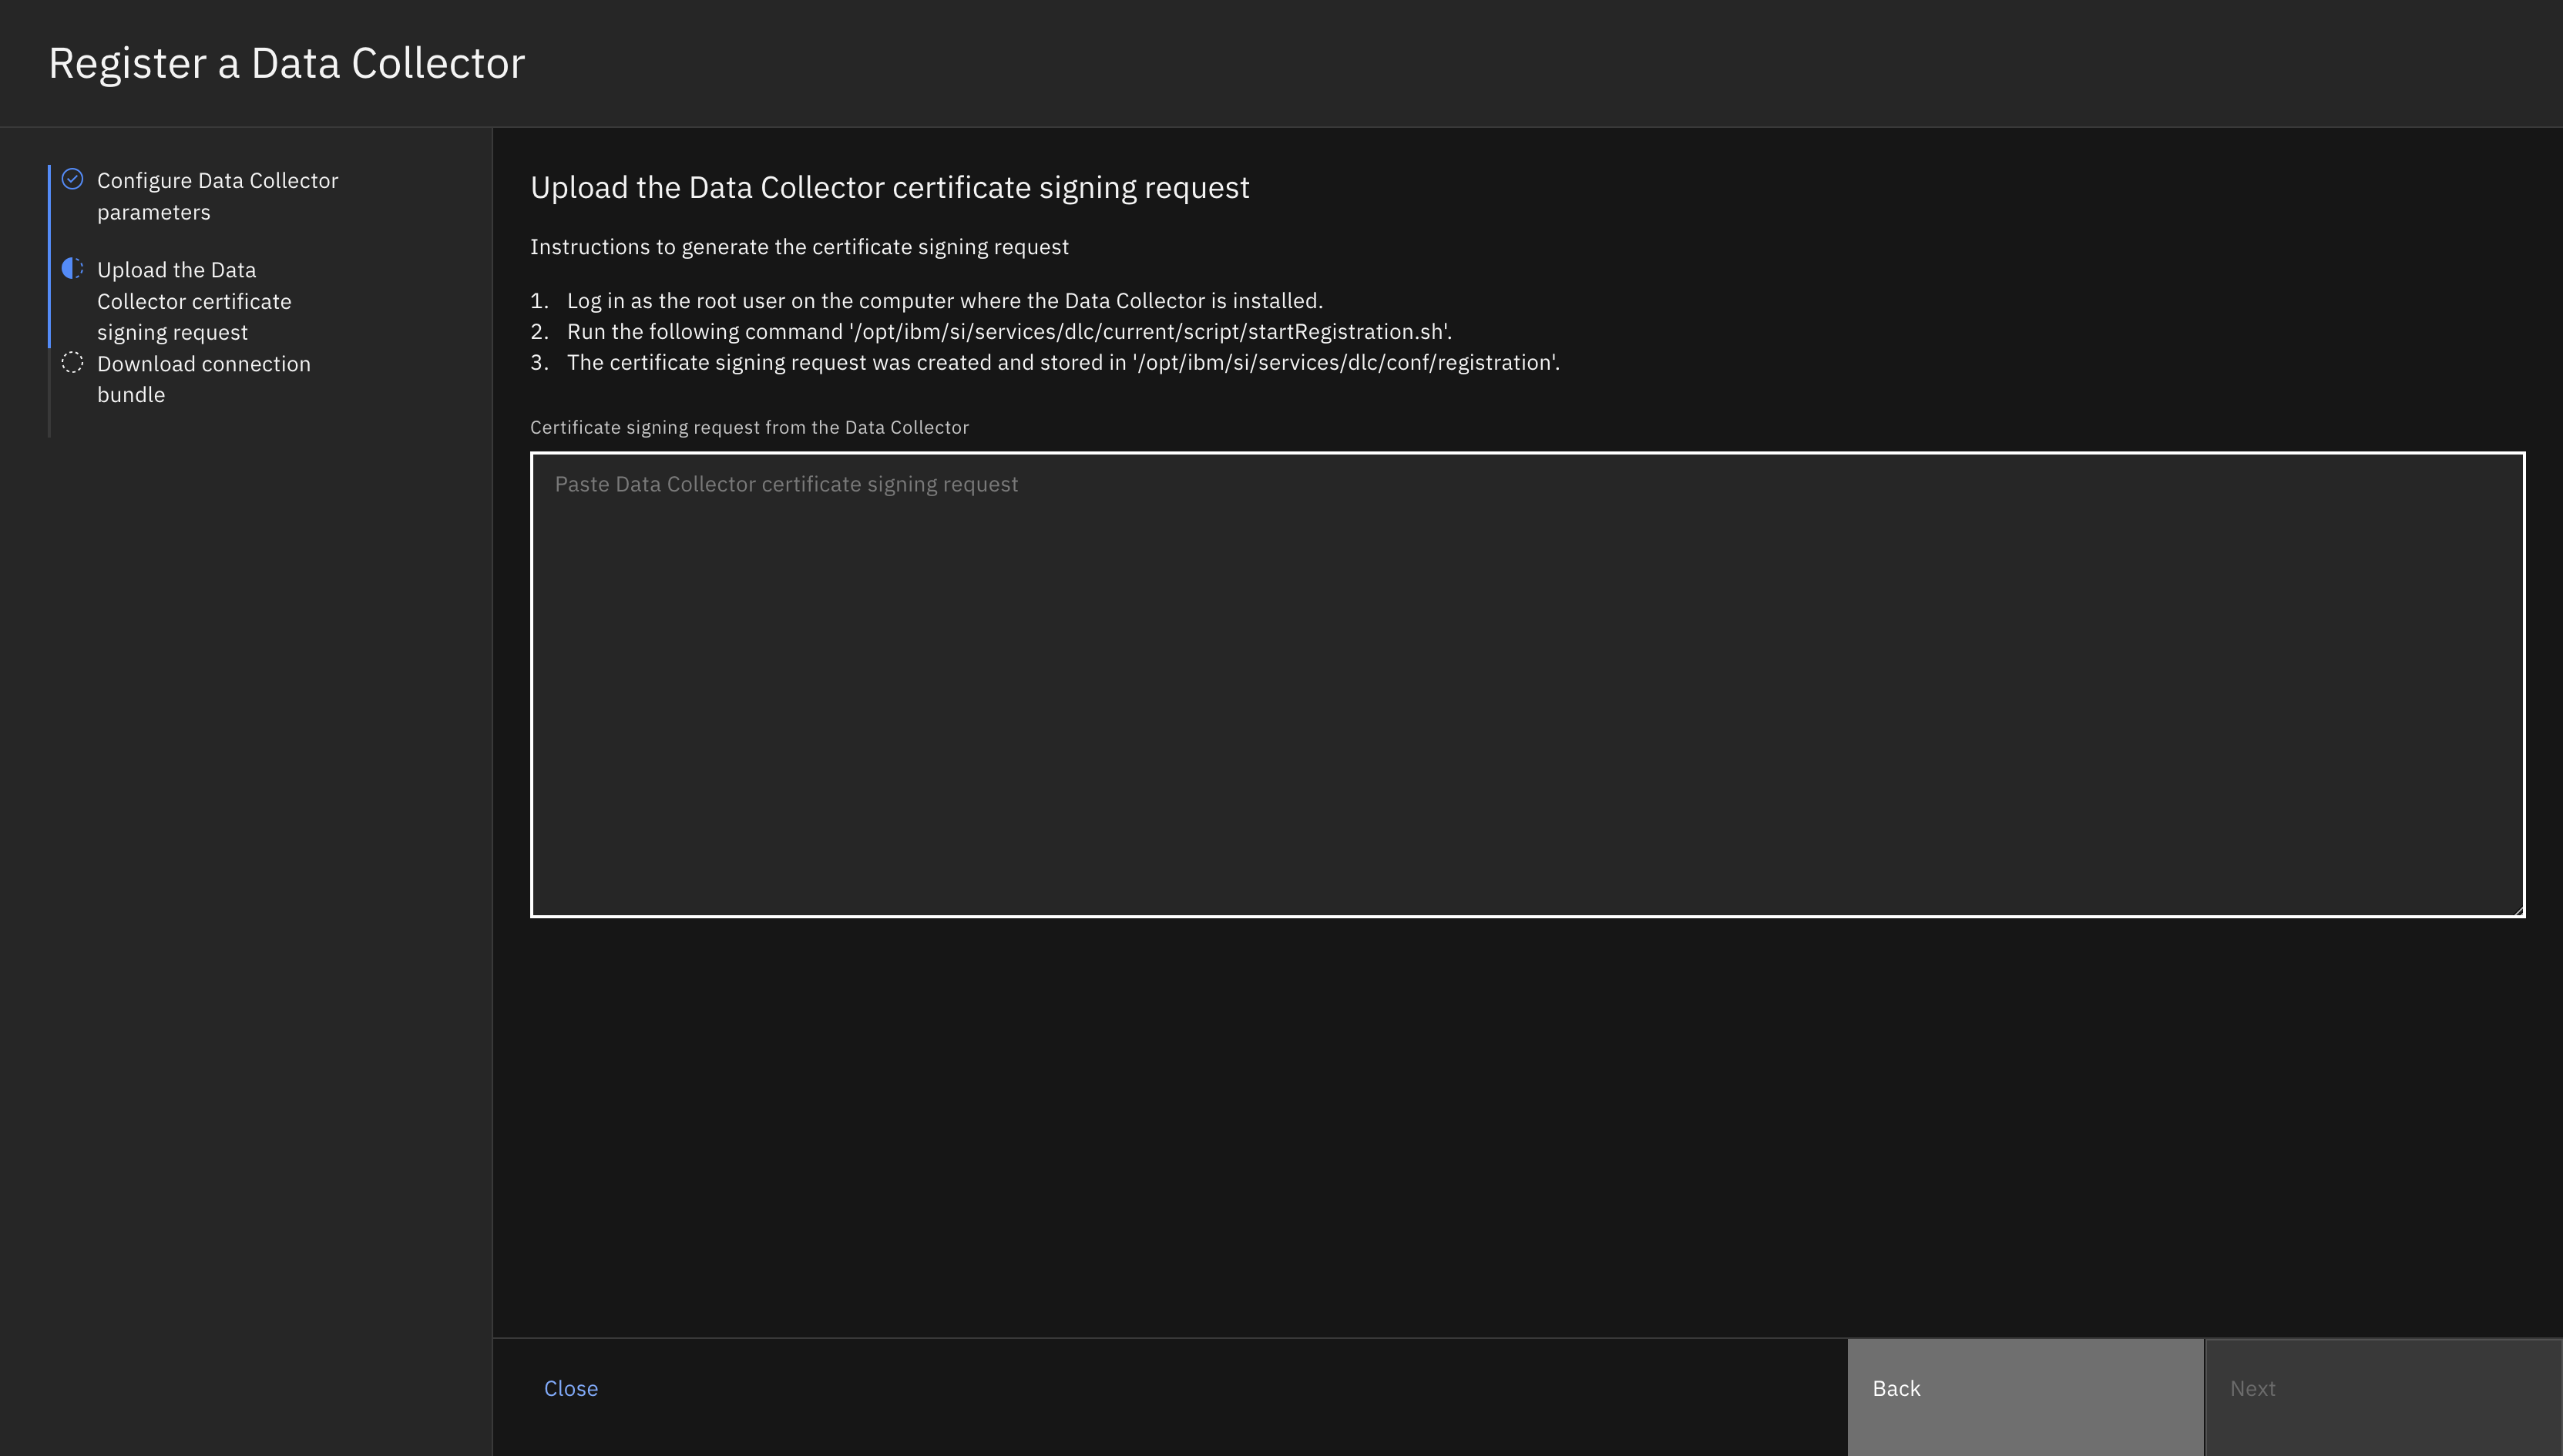
Task: Click the certificate signing request field label
Action: 750,427
